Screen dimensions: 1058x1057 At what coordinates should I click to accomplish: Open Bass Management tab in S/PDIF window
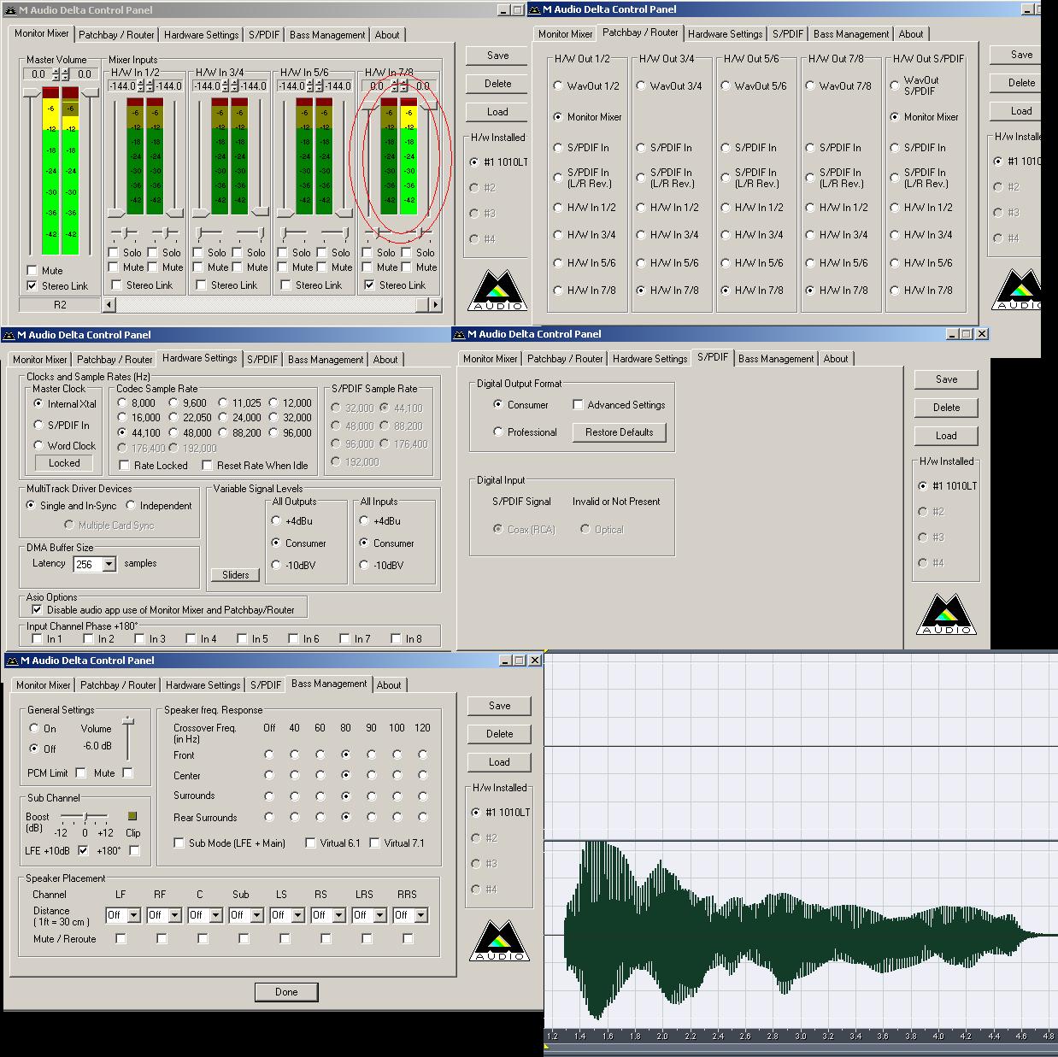point(776,359)
